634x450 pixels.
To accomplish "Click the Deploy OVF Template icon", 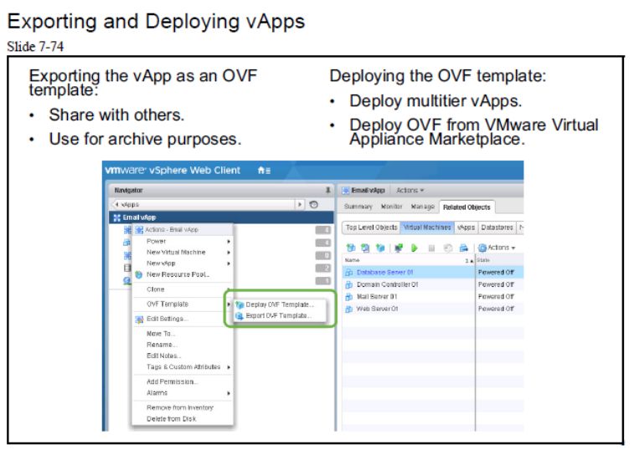I will (240, 304).
